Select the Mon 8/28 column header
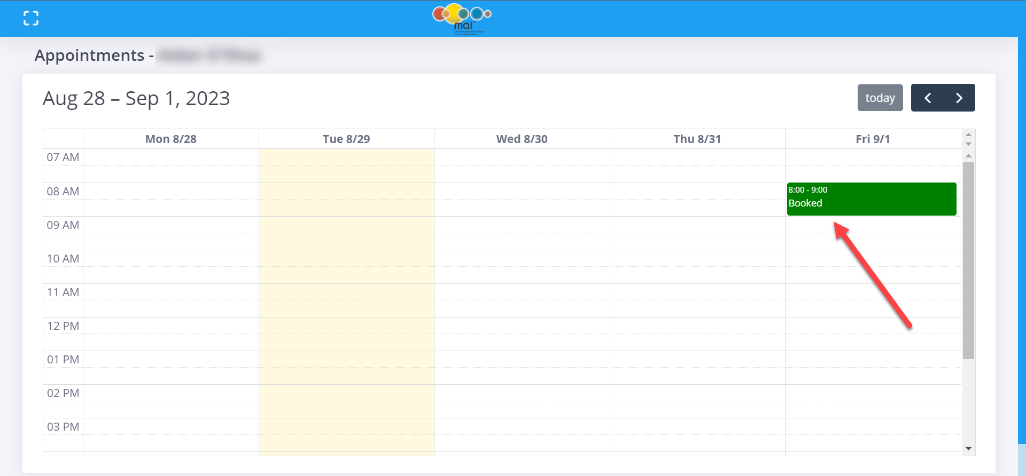 click(171, 139)
